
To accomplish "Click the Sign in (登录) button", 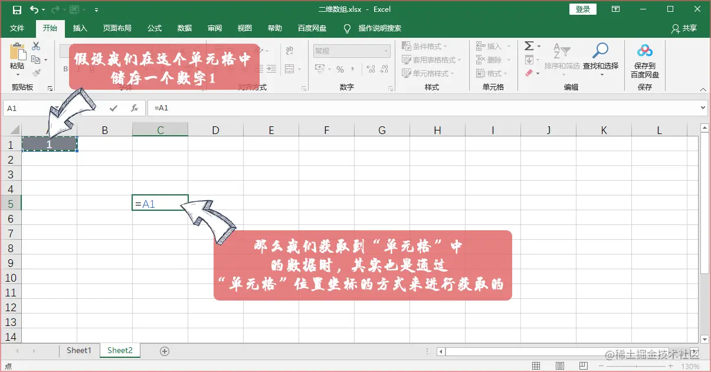I will click(x=583, y=9).
